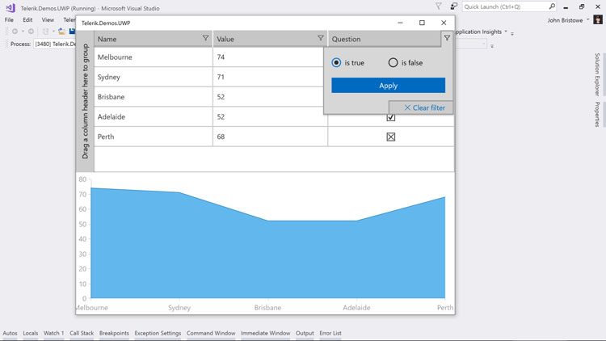Click the Name column header
This screenshot has width=606, height=341.
[x=153, y=39]
